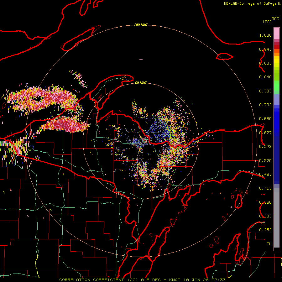Select the 0.787 color scale value
Viewport: 282px width, 282px height.
click(265, 91)
